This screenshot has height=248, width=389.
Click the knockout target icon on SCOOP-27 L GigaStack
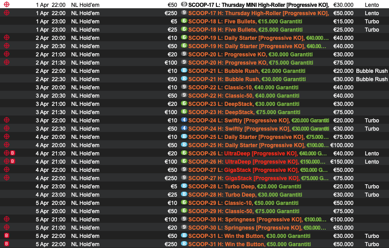(x=7, y=170)
